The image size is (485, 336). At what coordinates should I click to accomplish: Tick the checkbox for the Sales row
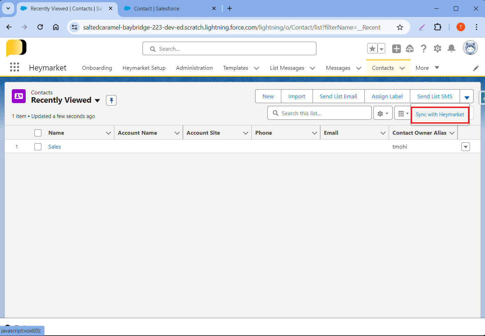click(38, 147)
